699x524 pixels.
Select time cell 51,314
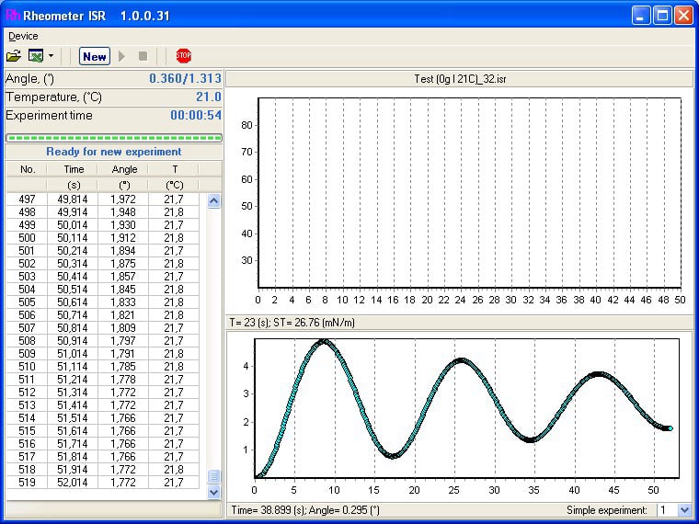tap(73, 393)
